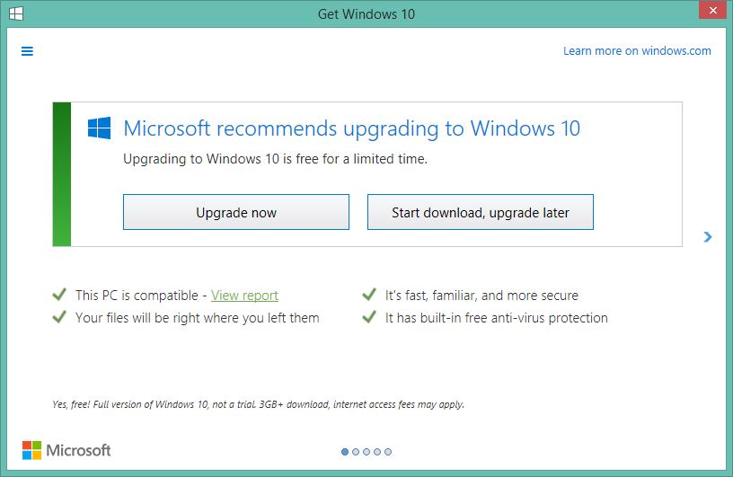The width and height of the screenshot is (733, 477).
Task: Click the Upgrade now button
Action: (x=236, y=212)
